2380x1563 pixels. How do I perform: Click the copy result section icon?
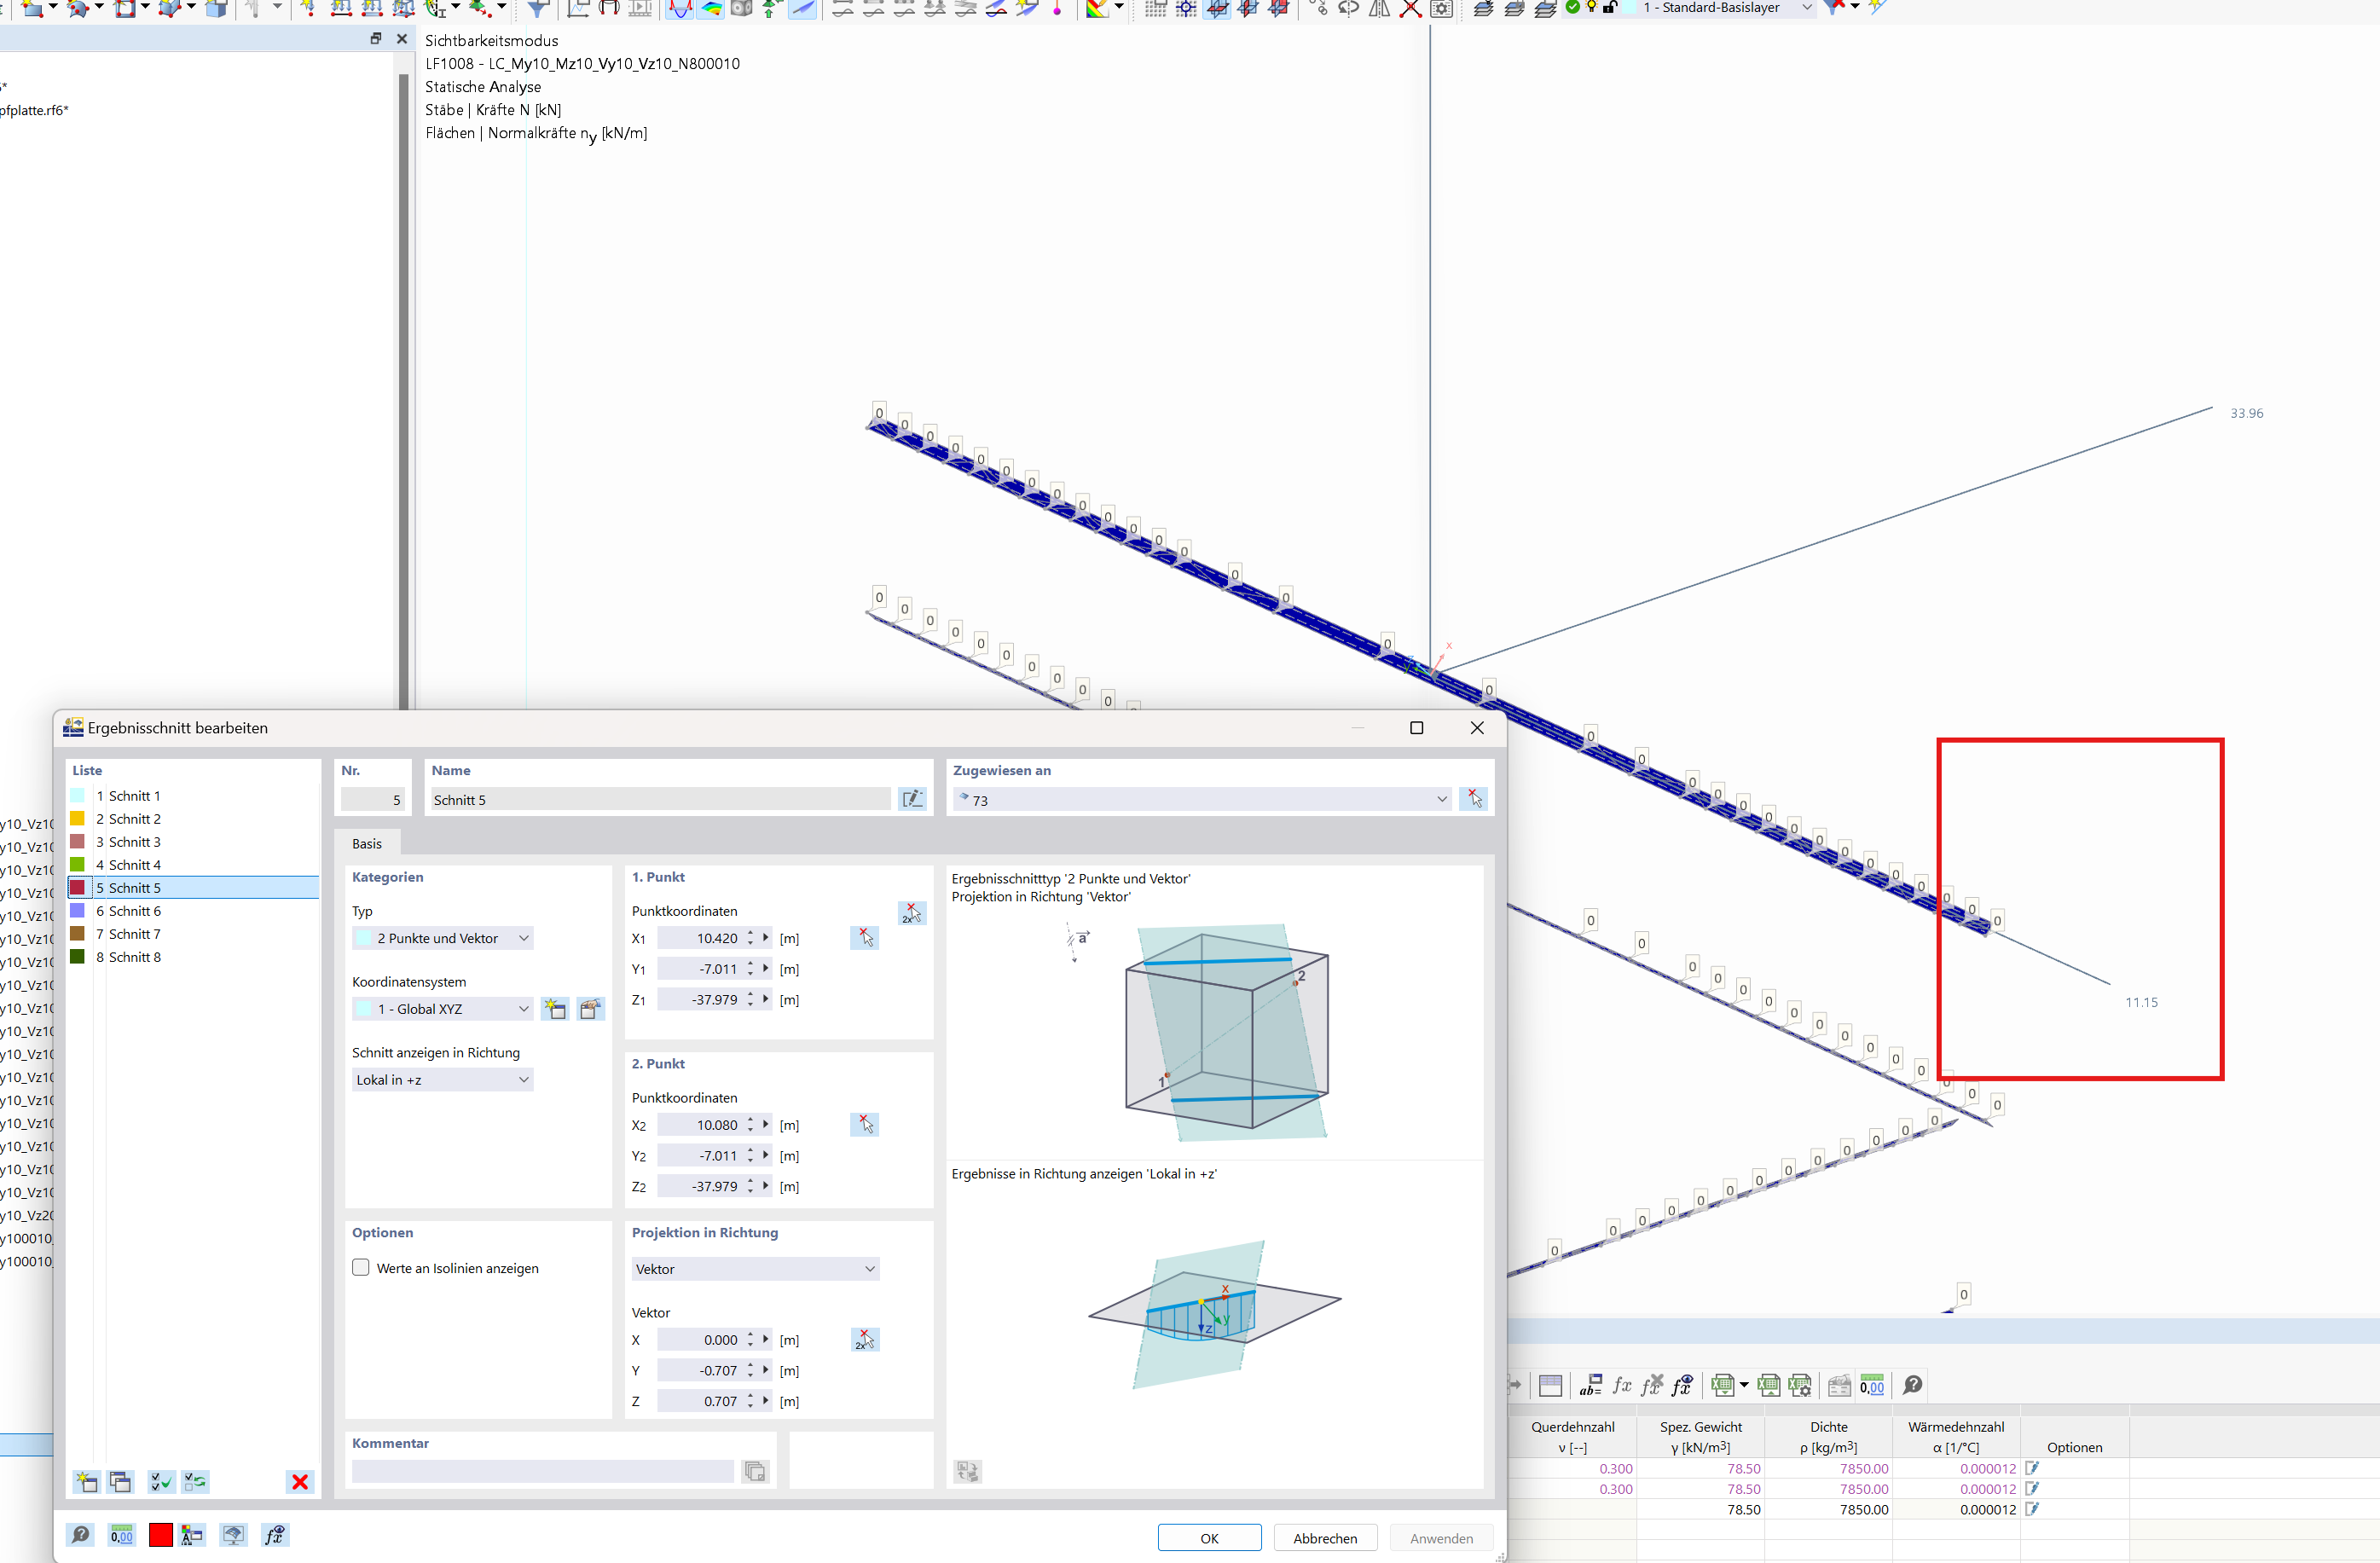click(121, 1481)
